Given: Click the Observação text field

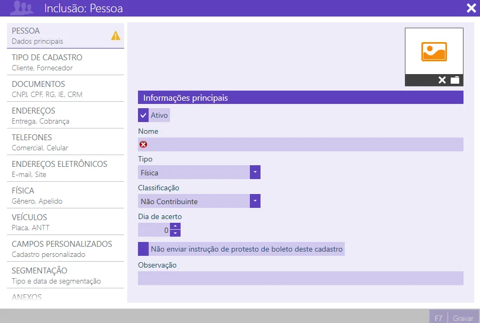Looking at the screenshot, I should click(x=300, y=278).
